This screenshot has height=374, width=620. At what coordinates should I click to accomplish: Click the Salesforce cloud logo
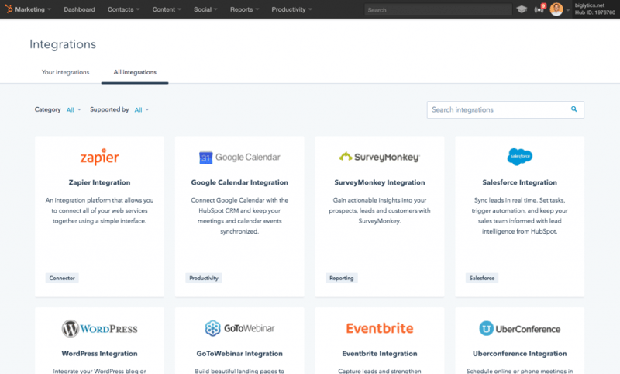point(519,157)
